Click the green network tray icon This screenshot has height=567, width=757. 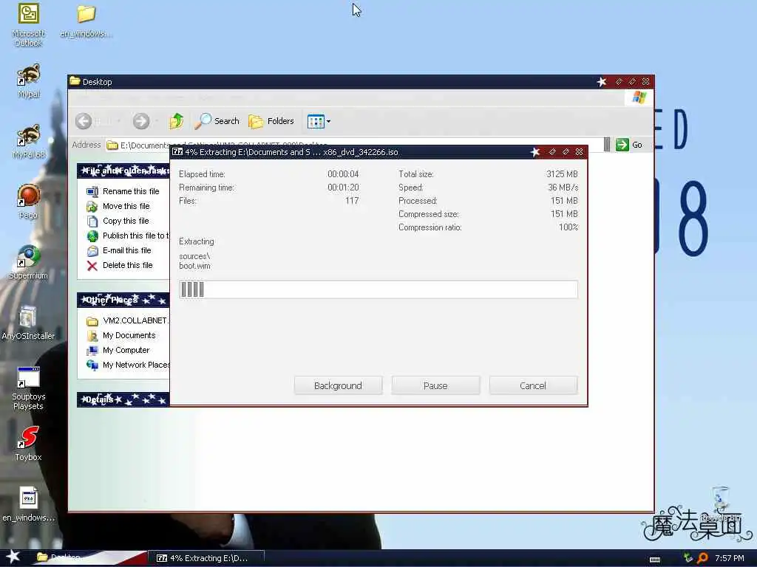(x=688, y=558)
